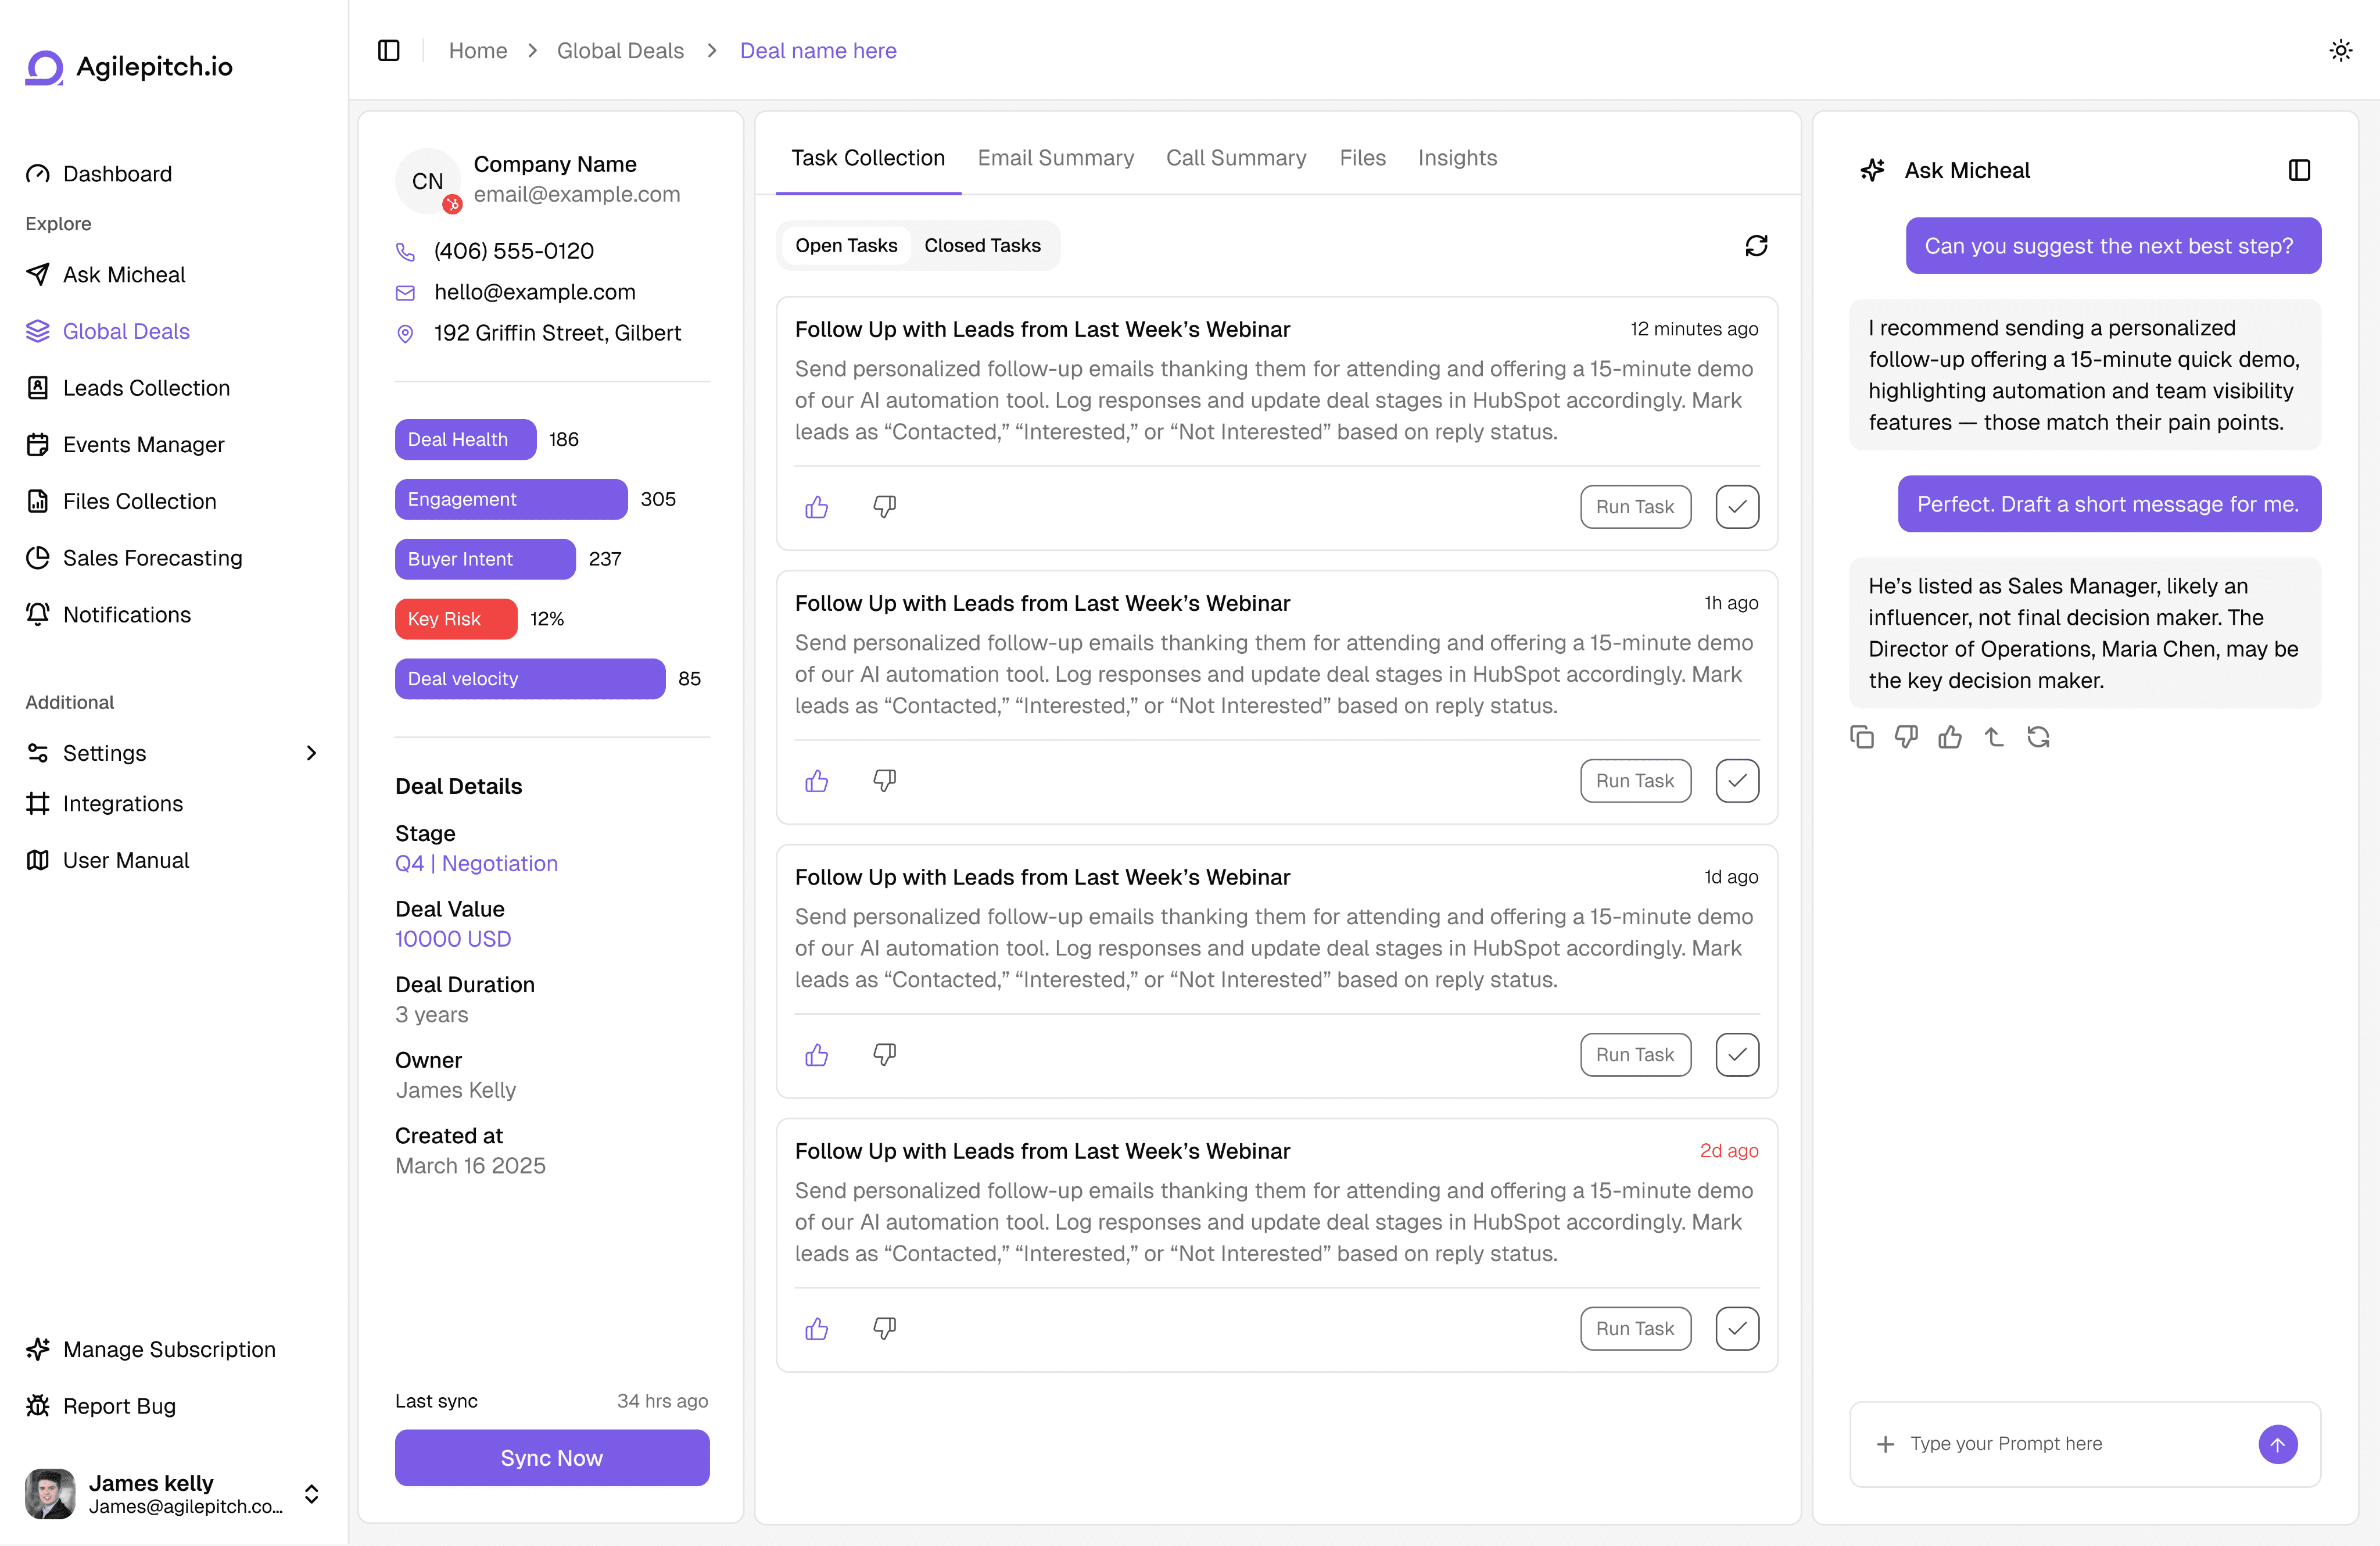2380x1546 pixels.
Task: Copy the Ask Micheal response
Action: (x=1862, y=737)
